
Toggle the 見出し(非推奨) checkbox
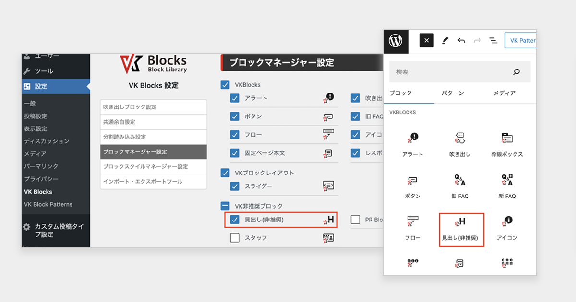(x=235, y=220)
